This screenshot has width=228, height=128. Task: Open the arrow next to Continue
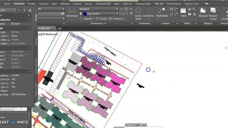124,19
